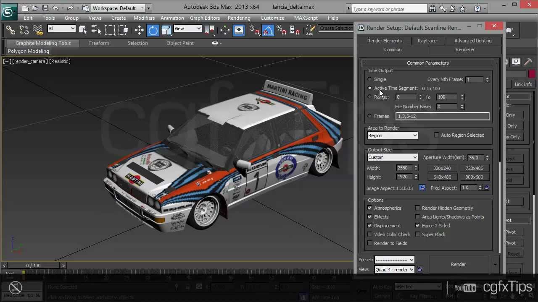Switch to the Renderer tab
Screen dimensions: 538x302
[x=465, y=49]
